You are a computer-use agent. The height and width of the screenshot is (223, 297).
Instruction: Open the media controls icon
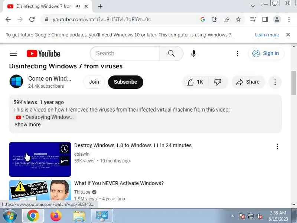(x=253, y=19)
